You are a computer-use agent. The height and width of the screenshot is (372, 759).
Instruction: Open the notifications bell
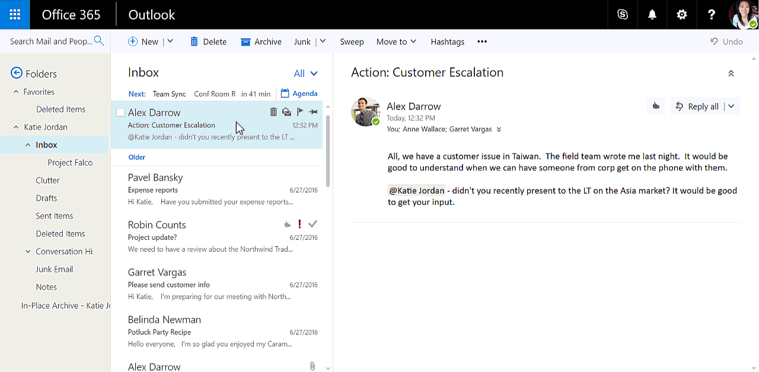click(652, 15)
